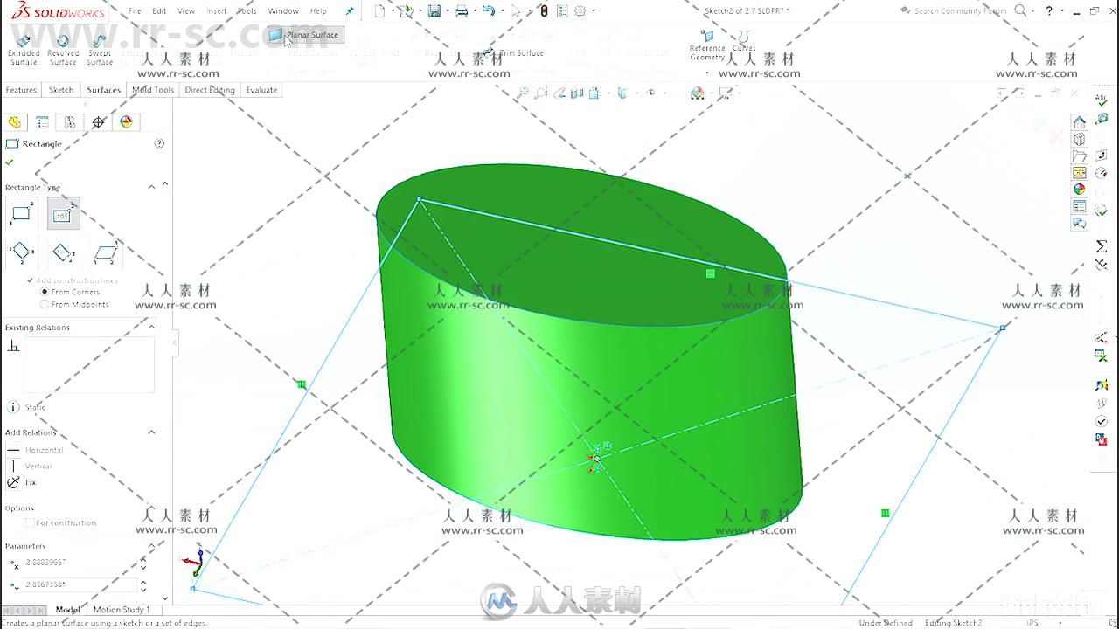The width and height of the screenshot is (1119, 629).
Task: Accept the rectangle with green checkmark
Action: (x=10, y=162)
